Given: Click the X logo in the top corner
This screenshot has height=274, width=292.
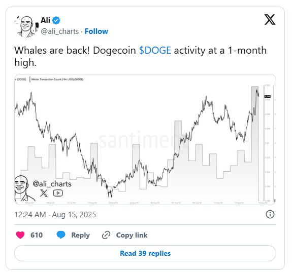Looking at the screenshot, I should click(270, 20).
